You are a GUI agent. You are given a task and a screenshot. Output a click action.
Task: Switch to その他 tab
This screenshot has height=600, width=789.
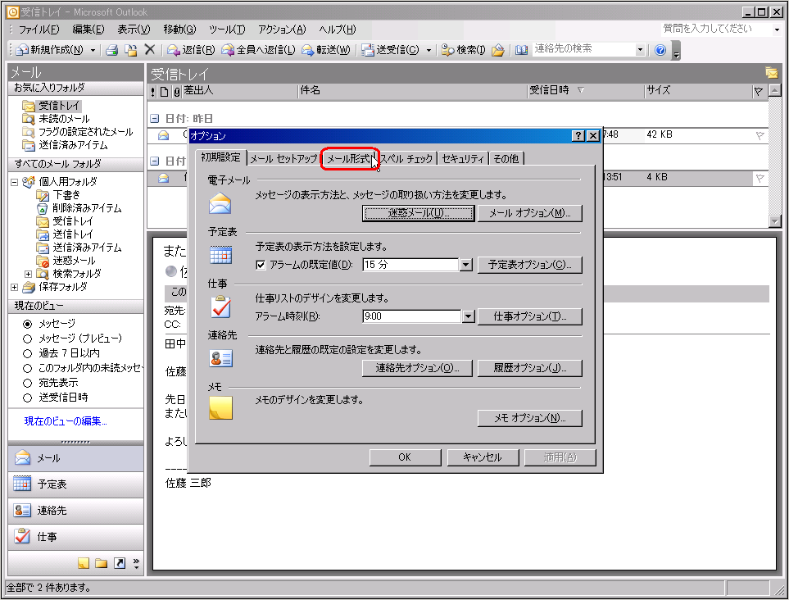point(506,158)
